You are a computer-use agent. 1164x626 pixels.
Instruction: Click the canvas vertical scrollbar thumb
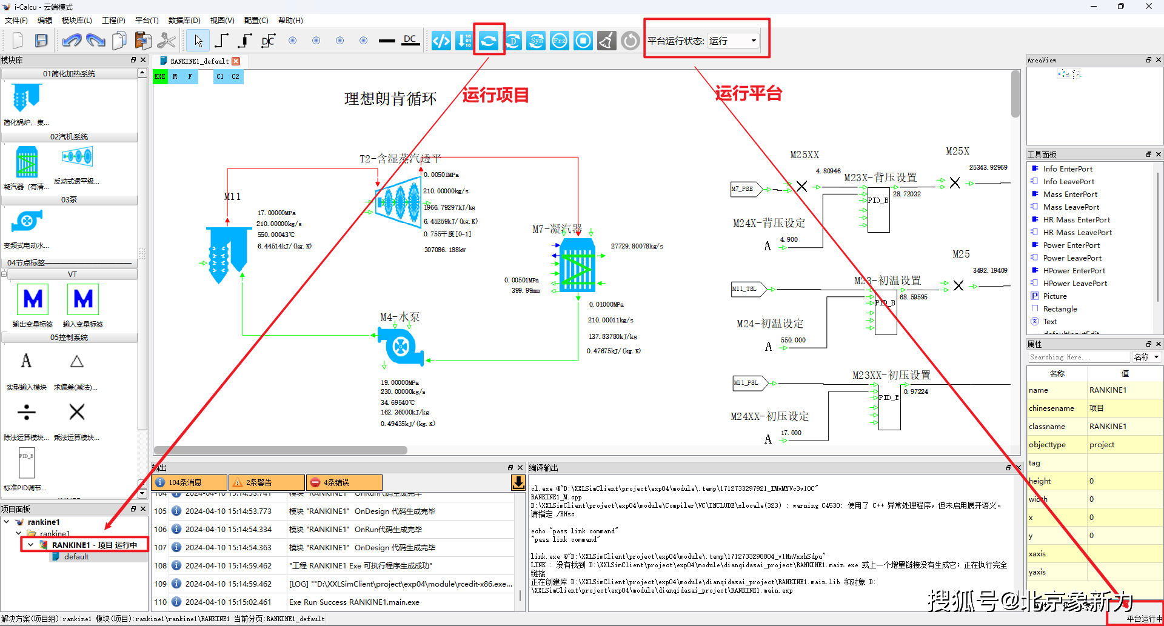[x=1015, y=94]
